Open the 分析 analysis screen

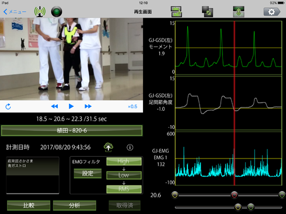click(x=75, y=205)
